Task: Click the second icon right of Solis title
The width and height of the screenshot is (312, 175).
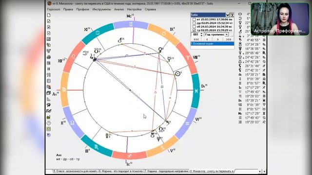Action: click(x=232, y=15)
